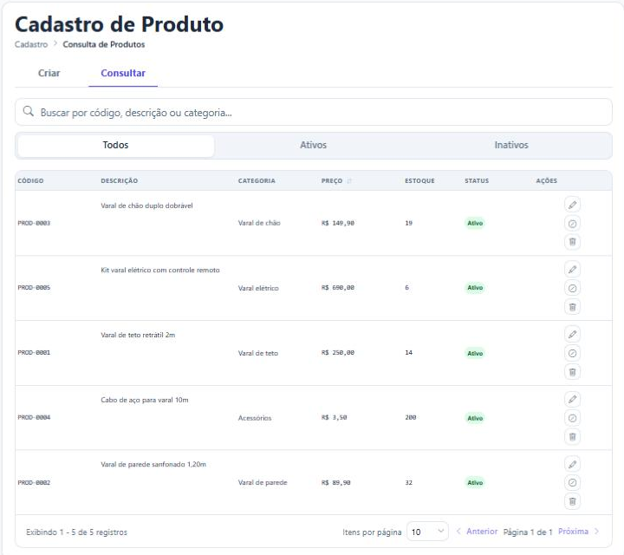Select code cell PROD-0005

34,288
